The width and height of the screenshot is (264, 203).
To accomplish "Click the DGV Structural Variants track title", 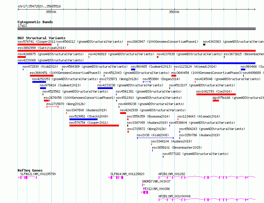I will pos(42,38).
